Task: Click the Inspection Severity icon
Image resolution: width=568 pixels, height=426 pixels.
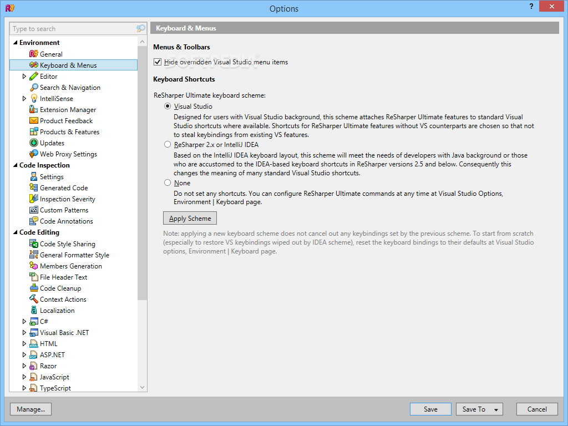Action: [x=34, y=199]
